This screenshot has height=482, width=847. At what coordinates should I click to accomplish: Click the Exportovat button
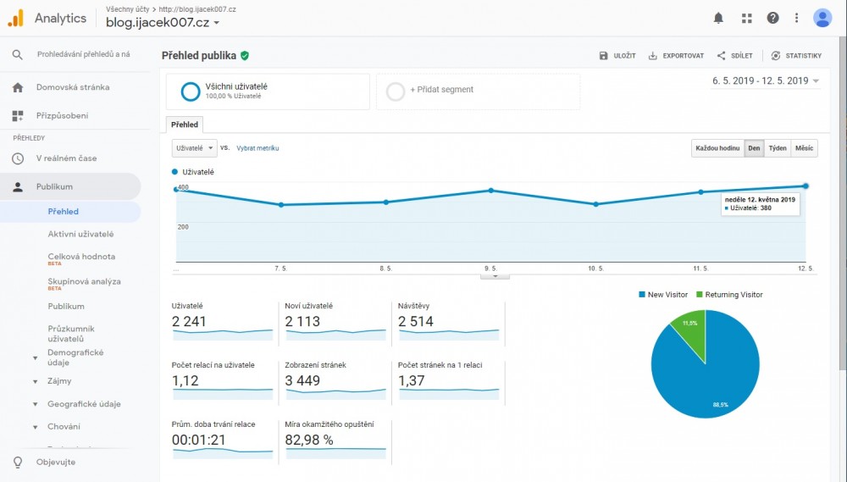(676, 56)
